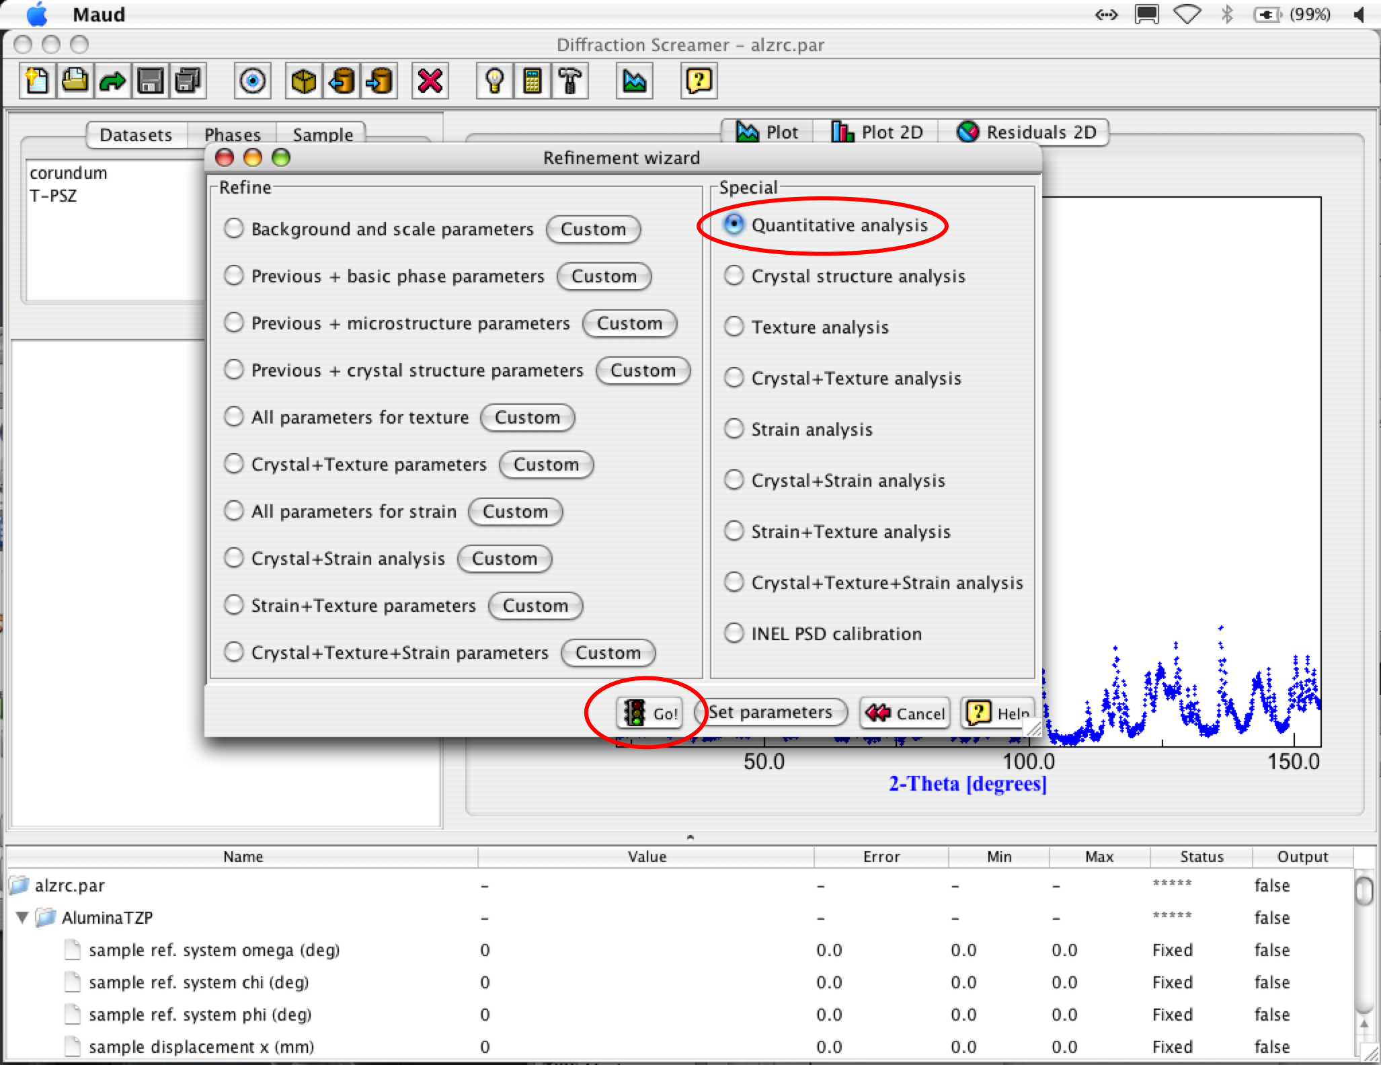Screen dimensions: 1381x1065
Task: Select Background and scale parameters radio
Action: click(234, 229)
